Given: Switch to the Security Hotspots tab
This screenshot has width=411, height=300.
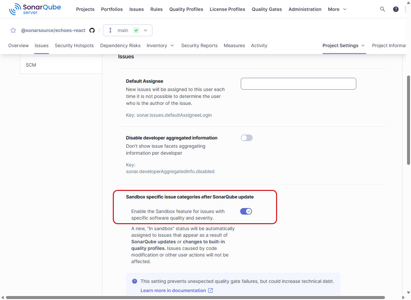Looking at the screenshot, I should [x=74, y=45].
